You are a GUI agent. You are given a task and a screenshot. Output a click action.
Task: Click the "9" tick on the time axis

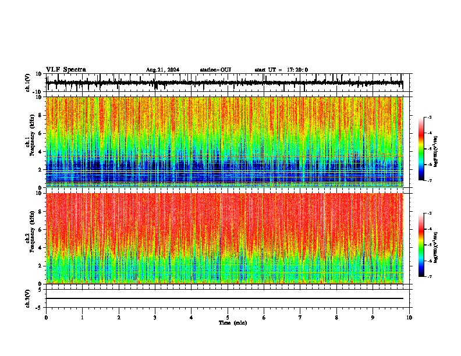pos(373,318)
